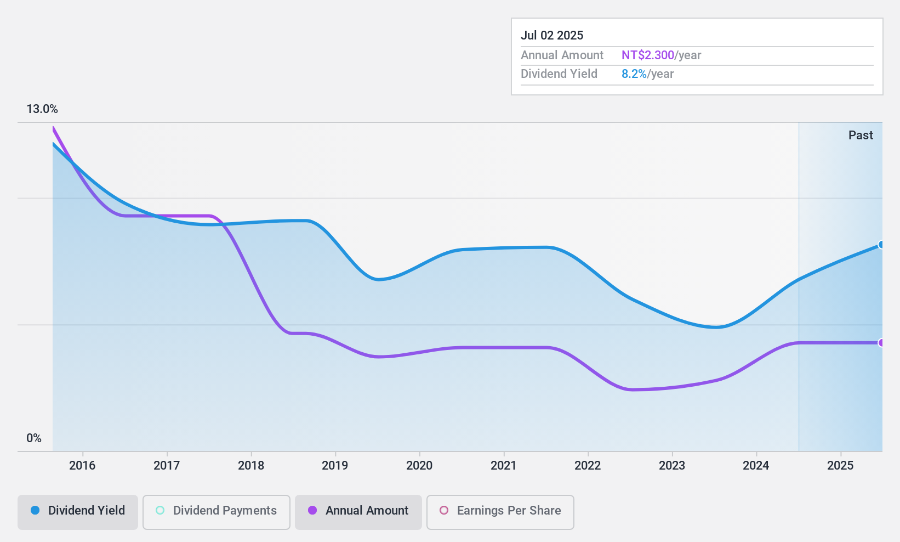Click the 'Dividend Yield' tooltip row label
900x542 pixels.
559,74
